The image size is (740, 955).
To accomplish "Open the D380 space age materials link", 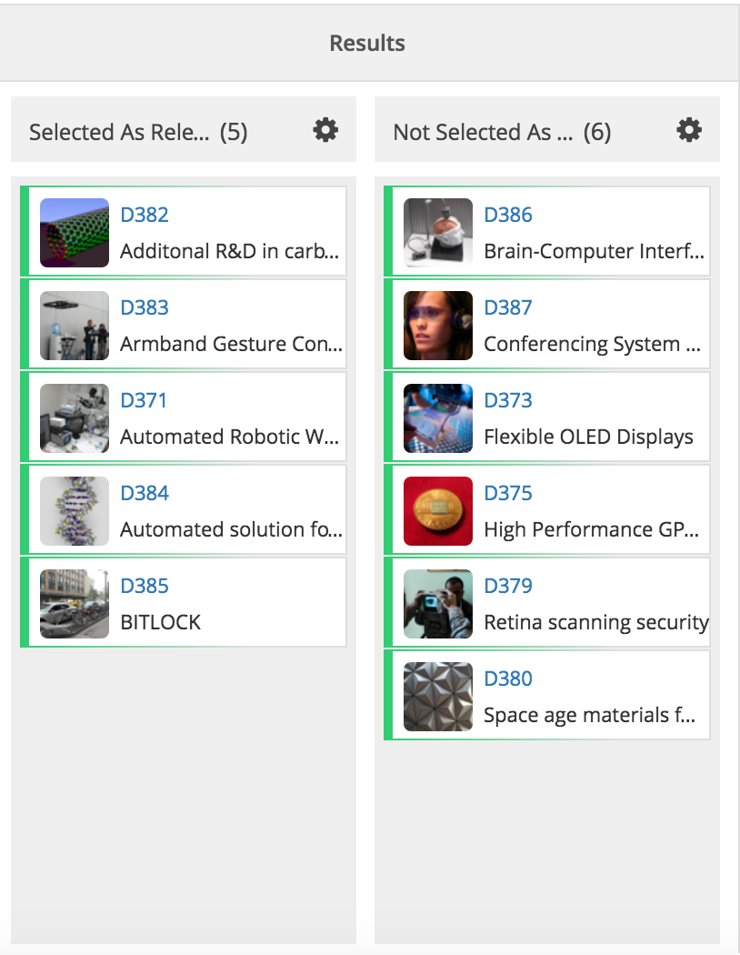I will coord(507,679).
